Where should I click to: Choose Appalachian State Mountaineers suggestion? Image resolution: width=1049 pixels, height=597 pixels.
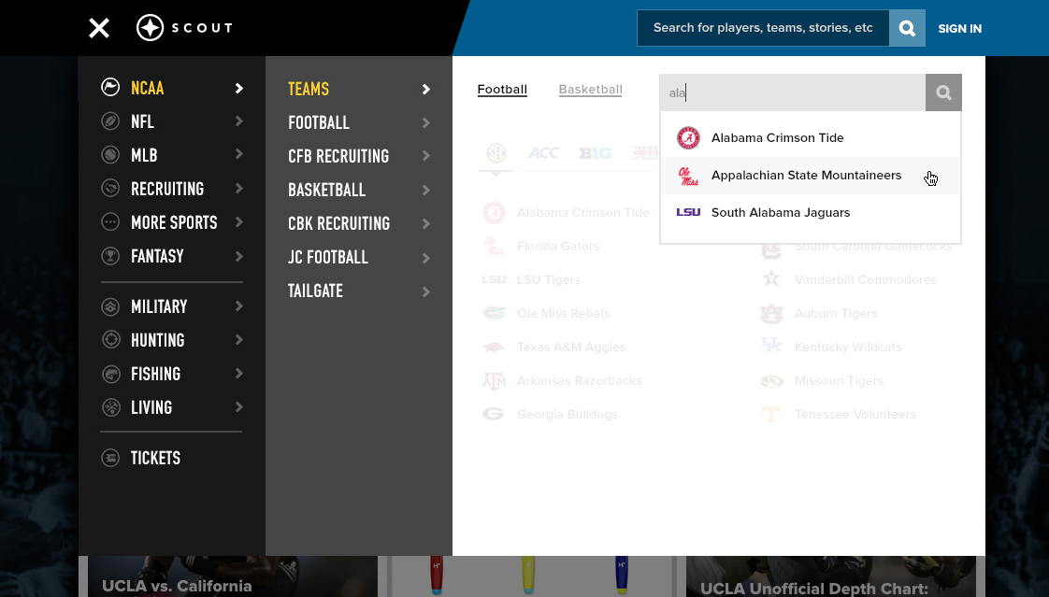[811, 175]
